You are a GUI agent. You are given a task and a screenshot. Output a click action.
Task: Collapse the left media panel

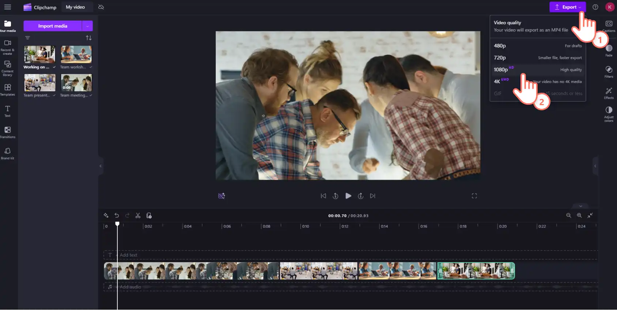click(101, 166)
